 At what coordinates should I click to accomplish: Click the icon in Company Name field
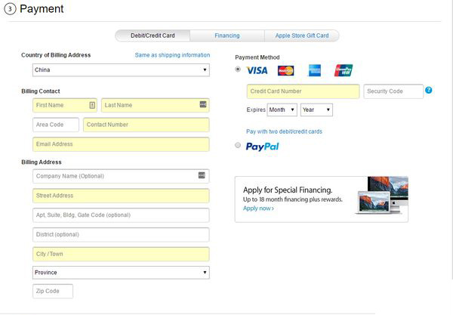click(x=202, y=175)
